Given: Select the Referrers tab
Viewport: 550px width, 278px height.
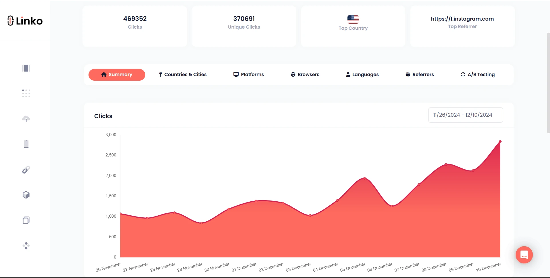Looking at the screenshot, I should [x=420, y=74].
